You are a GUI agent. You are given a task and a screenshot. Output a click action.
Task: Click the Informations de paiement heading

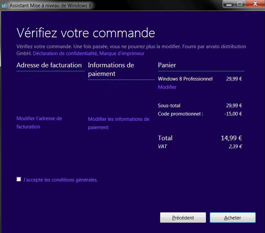[x=111, y=69]
